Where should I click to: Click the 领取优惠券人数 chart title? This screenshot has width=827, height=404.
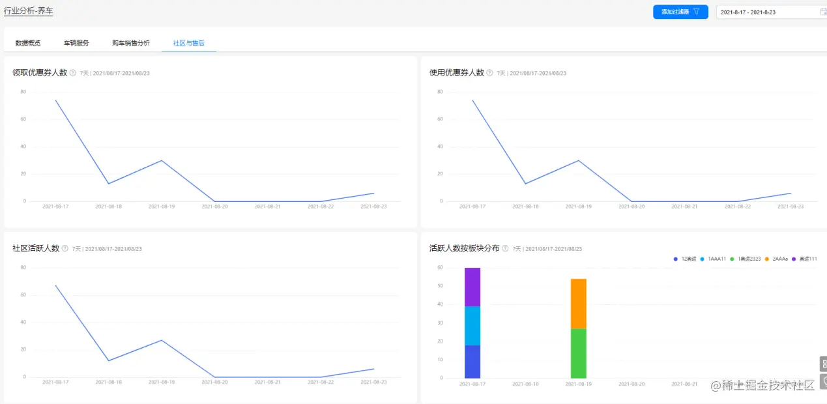[x=40, y=73]
